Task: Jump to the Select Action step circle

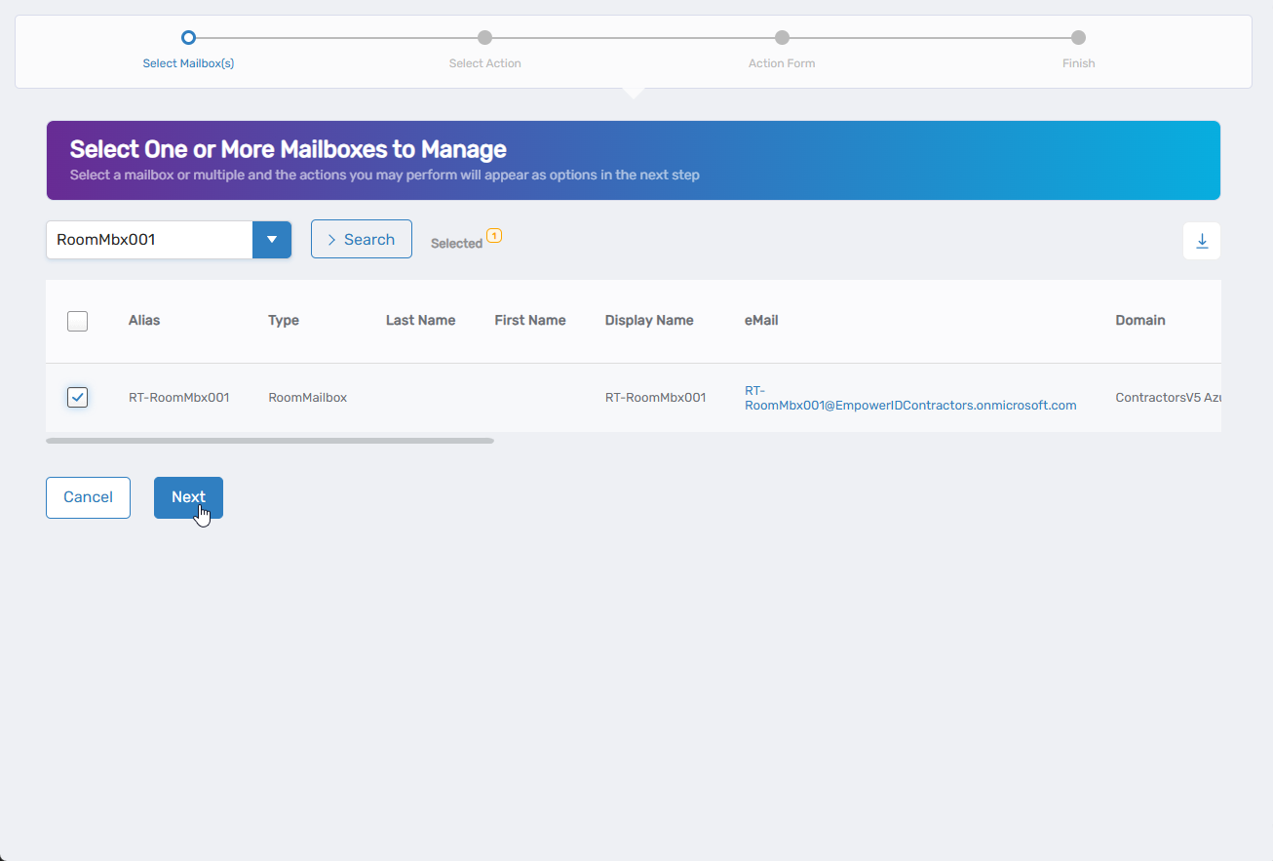Action: coord(484,38)
